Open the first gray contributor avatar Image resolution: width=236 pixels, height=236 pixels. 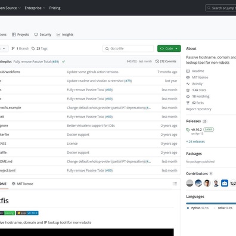[190, 183]
